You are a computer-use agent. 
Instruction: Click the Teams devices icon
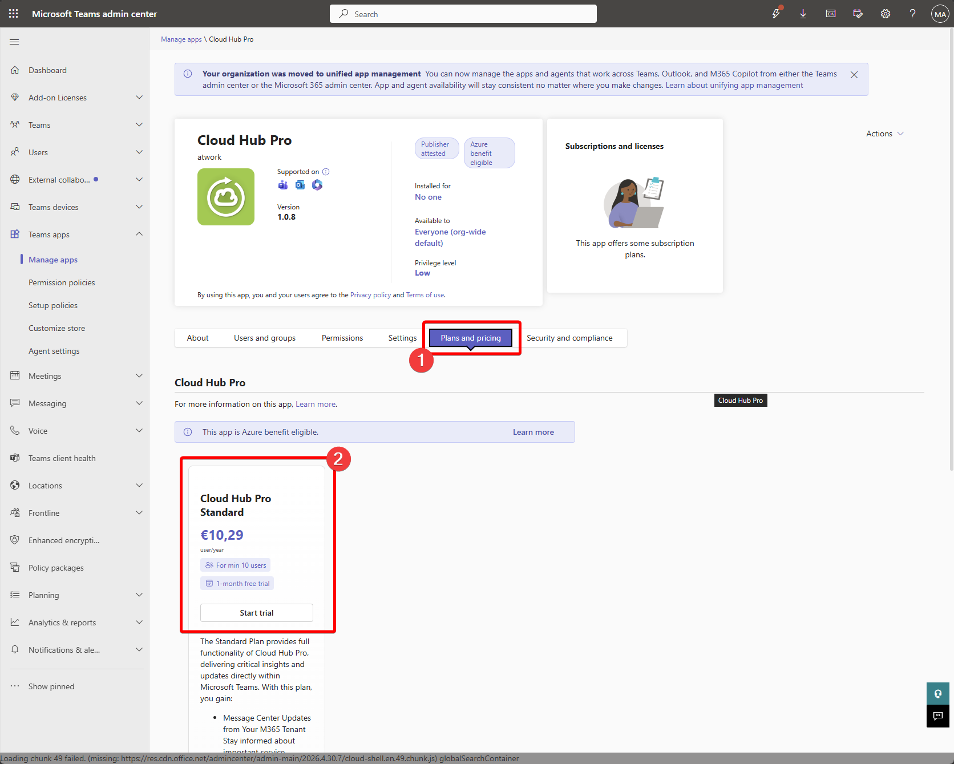click(15, 207)
